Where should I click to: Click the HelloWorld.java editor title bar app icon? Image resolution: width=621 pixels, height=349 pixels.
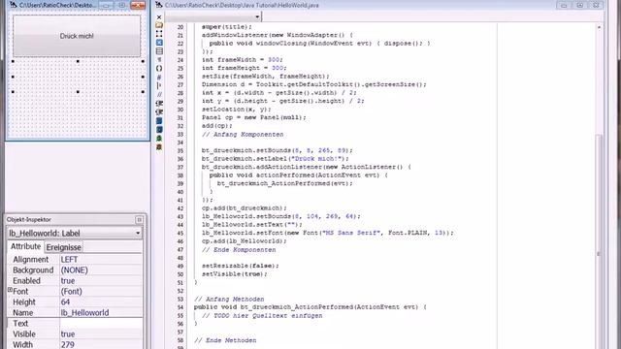(x=159, y=5)
